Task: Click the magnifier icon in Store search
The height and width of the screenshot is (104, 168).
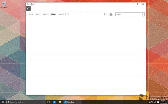Action: [143, 14]
